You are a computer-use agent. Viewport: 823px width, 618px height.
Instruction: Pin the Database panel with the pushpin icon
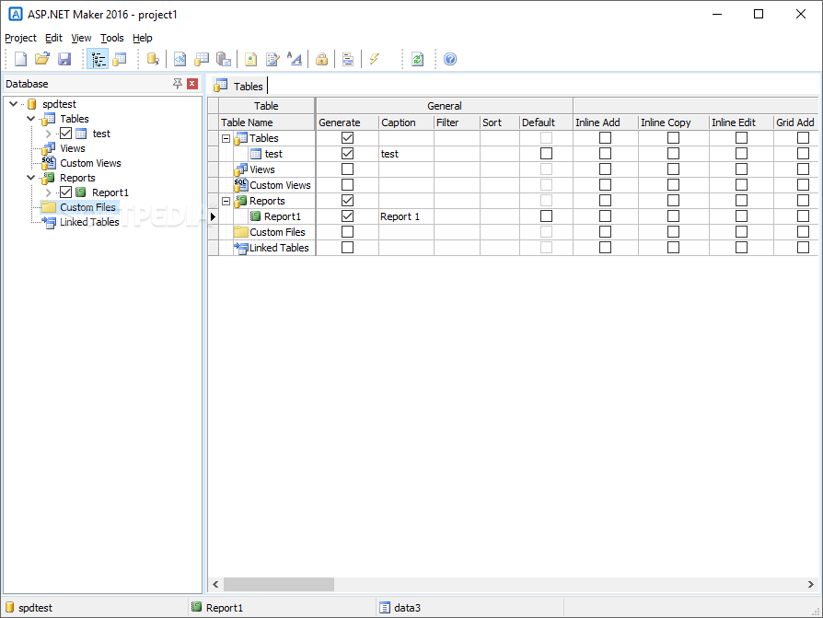click(x=178, y=84)
